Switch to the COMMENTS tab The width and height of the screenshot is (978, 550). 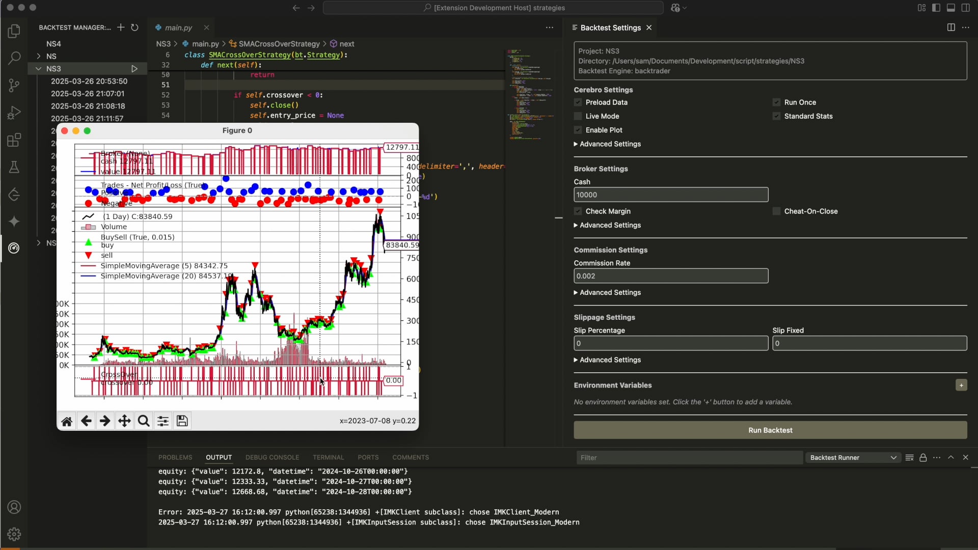click(411, 457)
